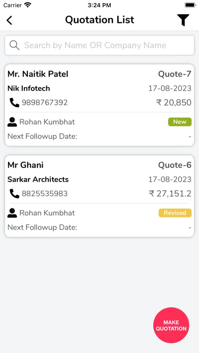Open the filter funnel icon
Screen dimensions: 199x353
point(183,20)
